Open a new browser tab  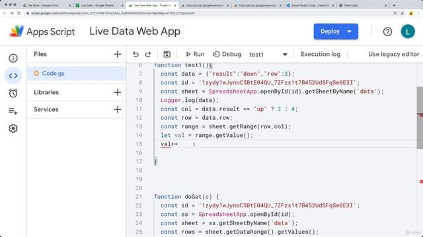(x=394, y=5)
